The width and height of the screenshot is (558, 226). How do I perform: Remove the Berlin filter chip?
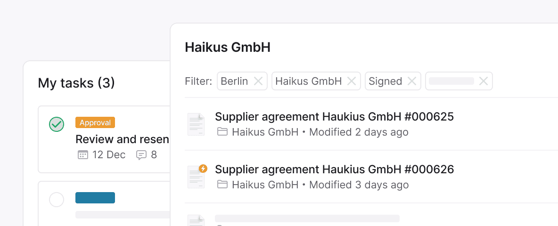[x=258, y=81]
